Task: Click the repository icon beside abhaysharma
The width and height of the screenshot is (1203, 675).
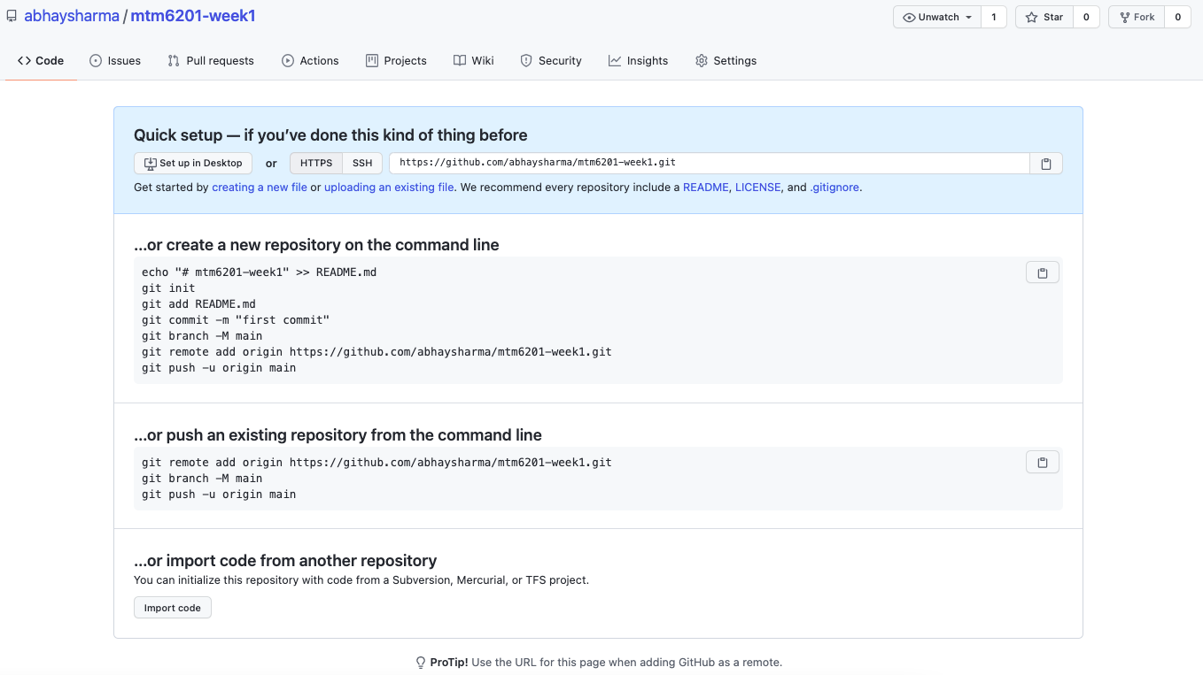Action: click(12, 17)
